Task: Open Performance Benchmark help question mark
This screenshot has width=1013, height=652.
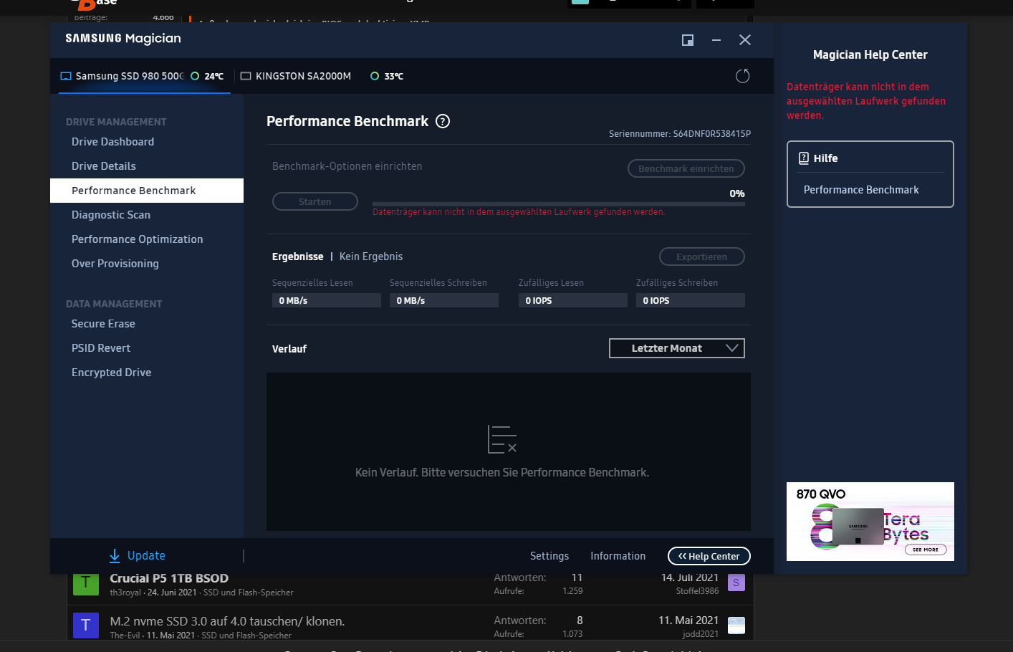Action: (443, 121)
